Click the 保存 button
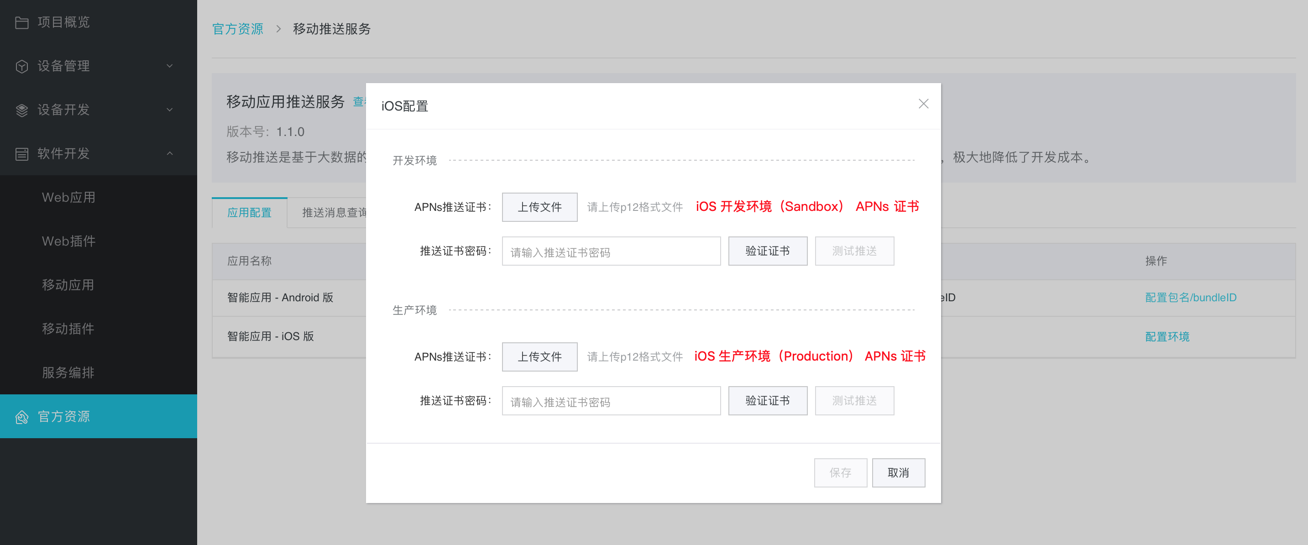 pyautogui.click(x=840, y=473)
